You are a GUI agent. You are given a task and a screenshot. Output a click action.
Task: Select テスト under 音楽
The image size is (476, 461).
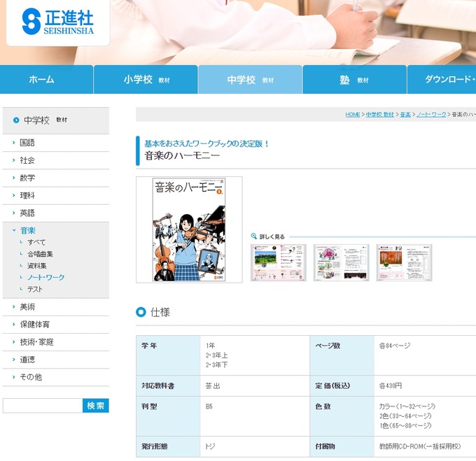pyautogui.click(x=34, y=290)
